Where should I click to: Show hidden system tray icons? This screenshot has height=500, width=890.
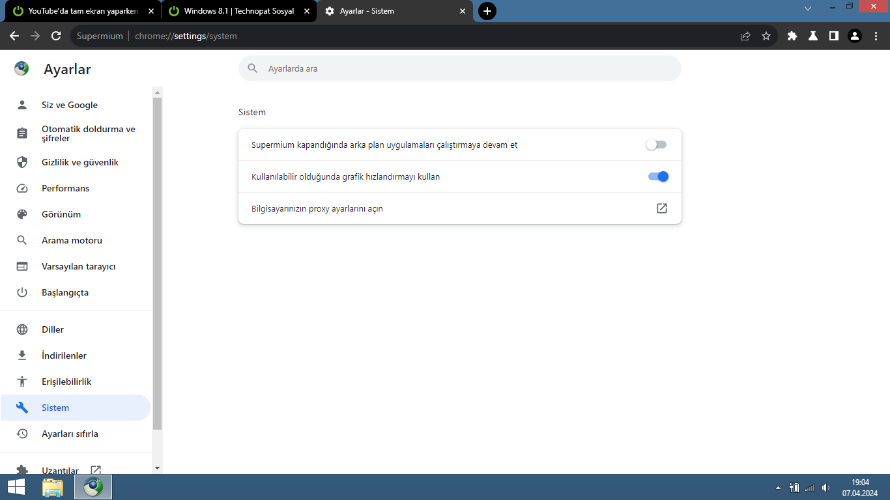click(x=778, y=487)
